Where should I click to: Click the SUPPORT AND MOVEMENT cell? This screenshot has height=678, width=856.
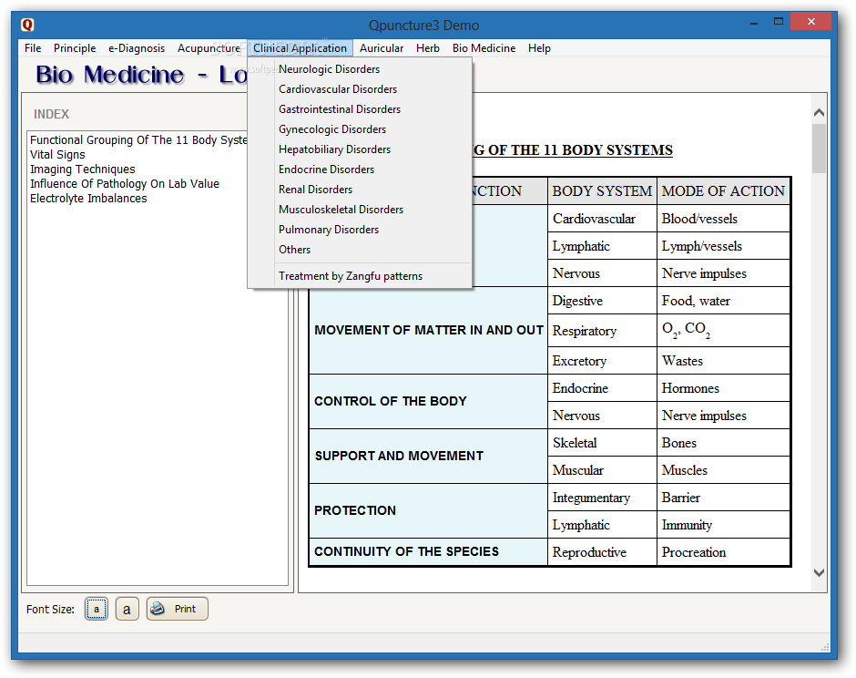coord(429,457)
